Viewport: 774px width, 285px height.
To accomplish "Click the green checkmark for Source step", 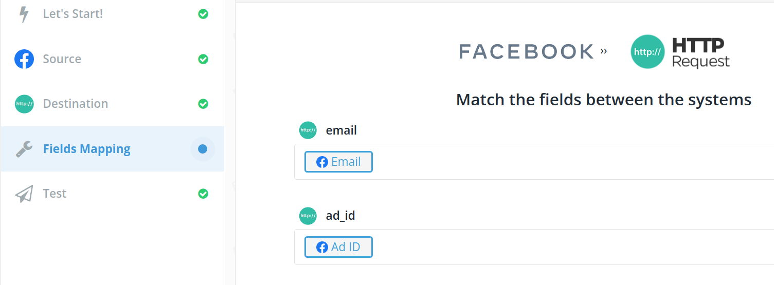I will [203, 59].
